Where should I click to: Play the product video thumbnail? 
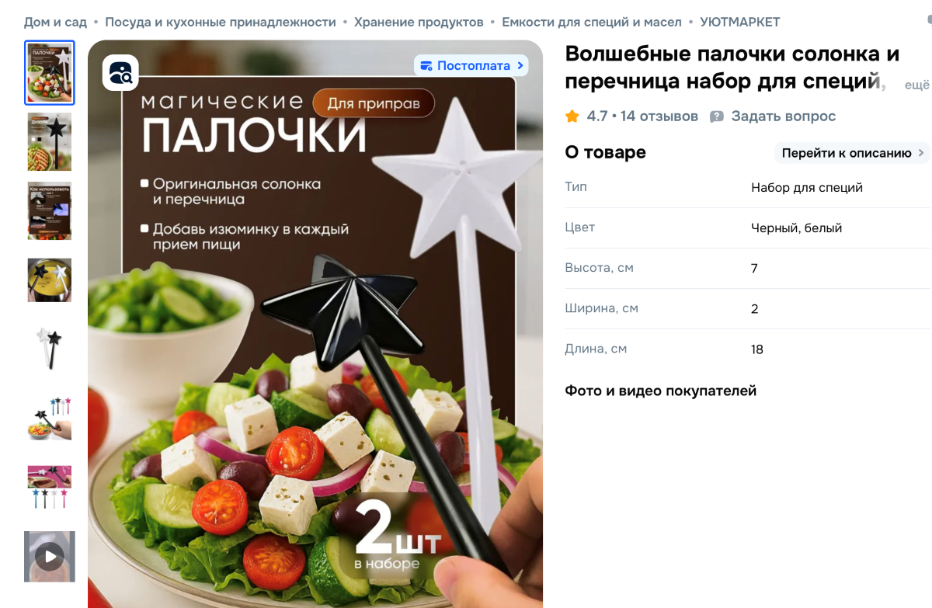click(50, 557)
